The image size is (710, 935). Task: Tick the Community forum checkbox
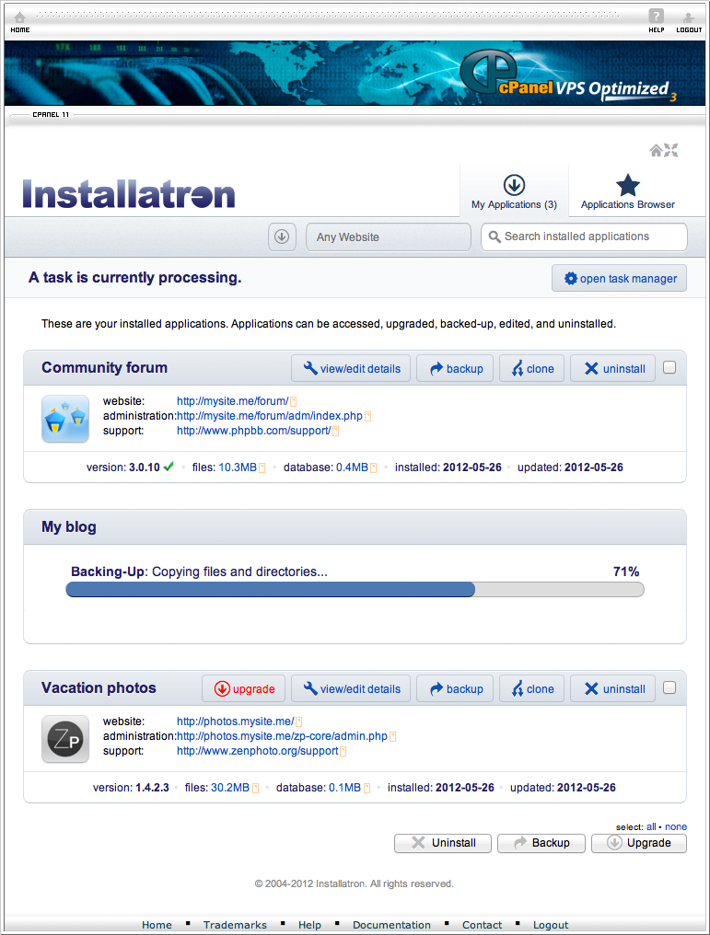coord(670,367)
